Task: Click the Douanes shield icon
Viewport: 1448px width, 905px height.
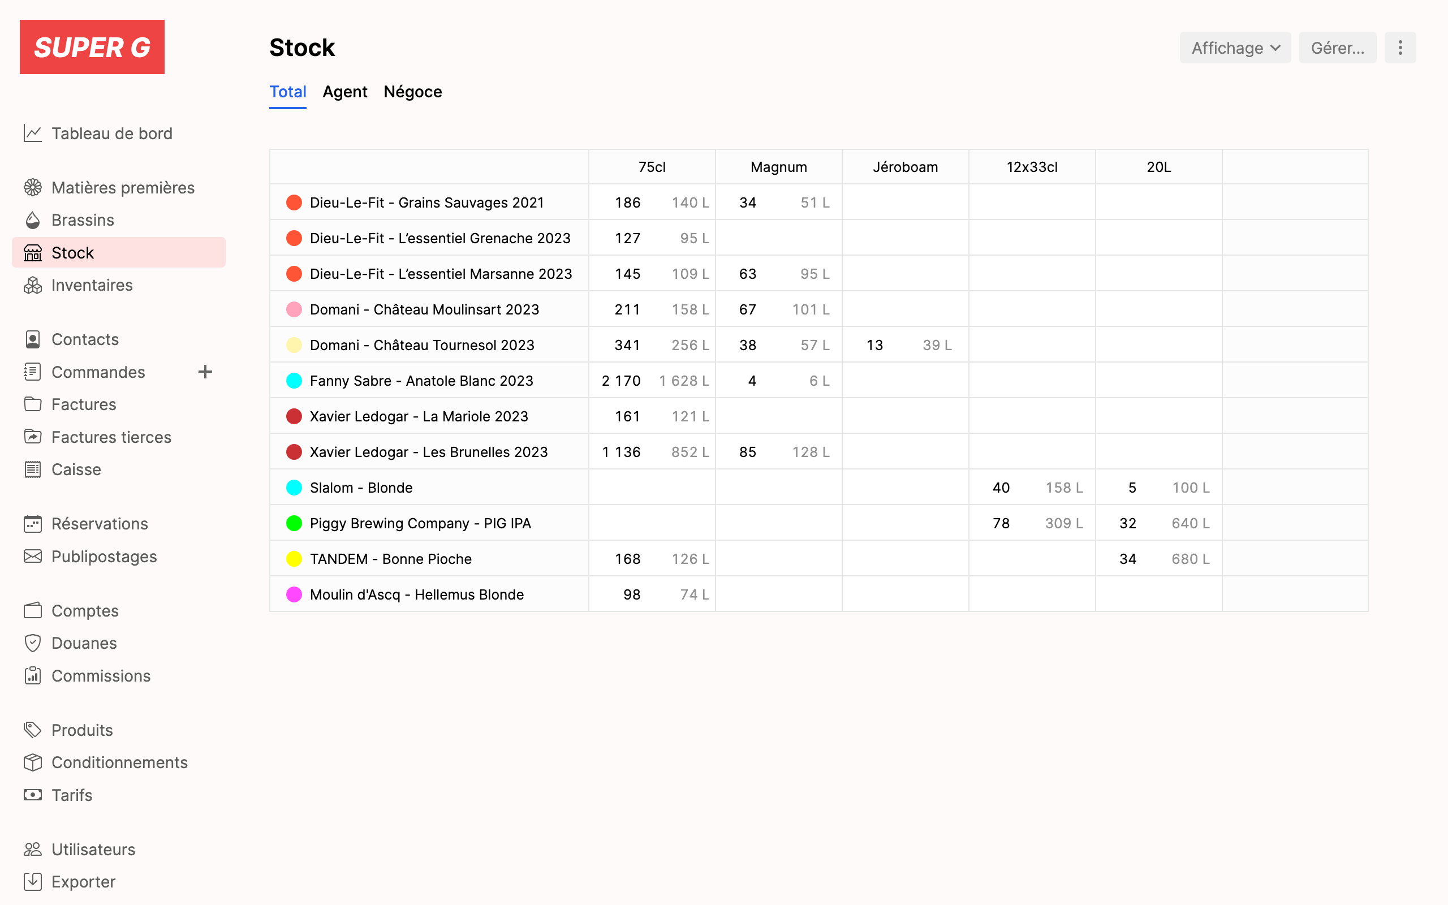Action: (x=33, y=644)
